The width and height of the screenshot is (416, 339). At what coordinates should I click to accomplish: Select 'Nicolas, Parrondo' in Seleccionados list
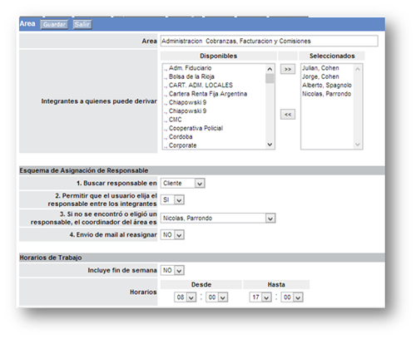(x=326, y=94)
